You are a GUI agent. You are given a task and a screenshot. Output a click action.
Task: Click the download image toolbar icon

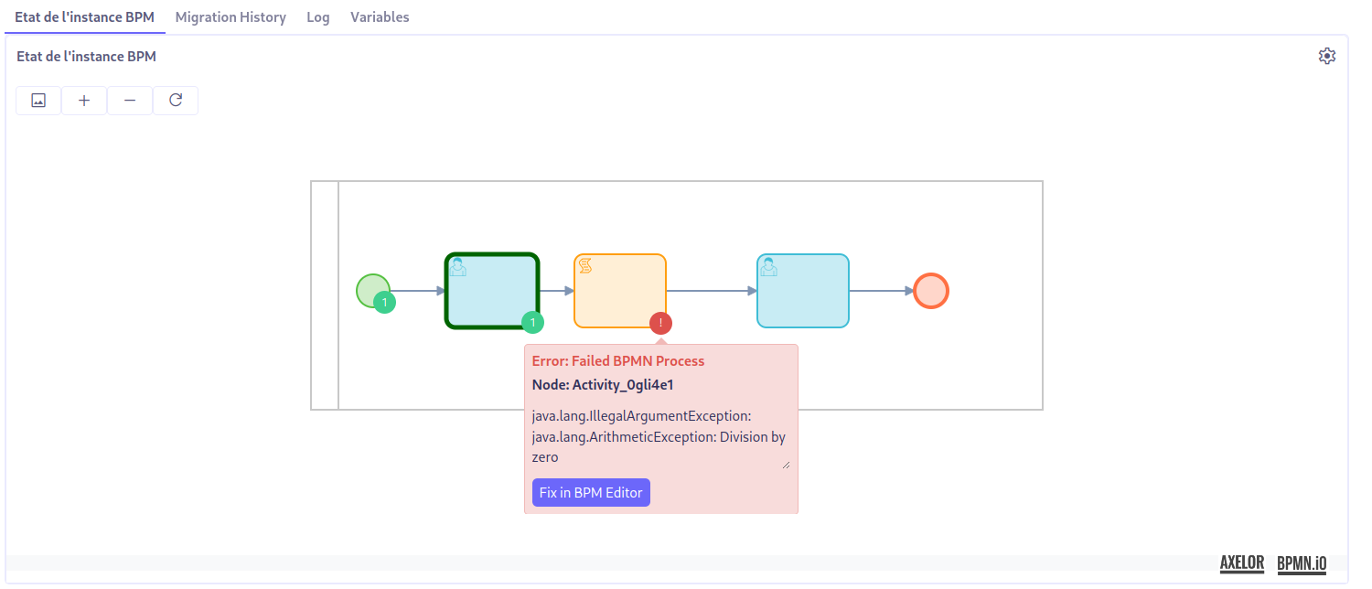(38, 101)
